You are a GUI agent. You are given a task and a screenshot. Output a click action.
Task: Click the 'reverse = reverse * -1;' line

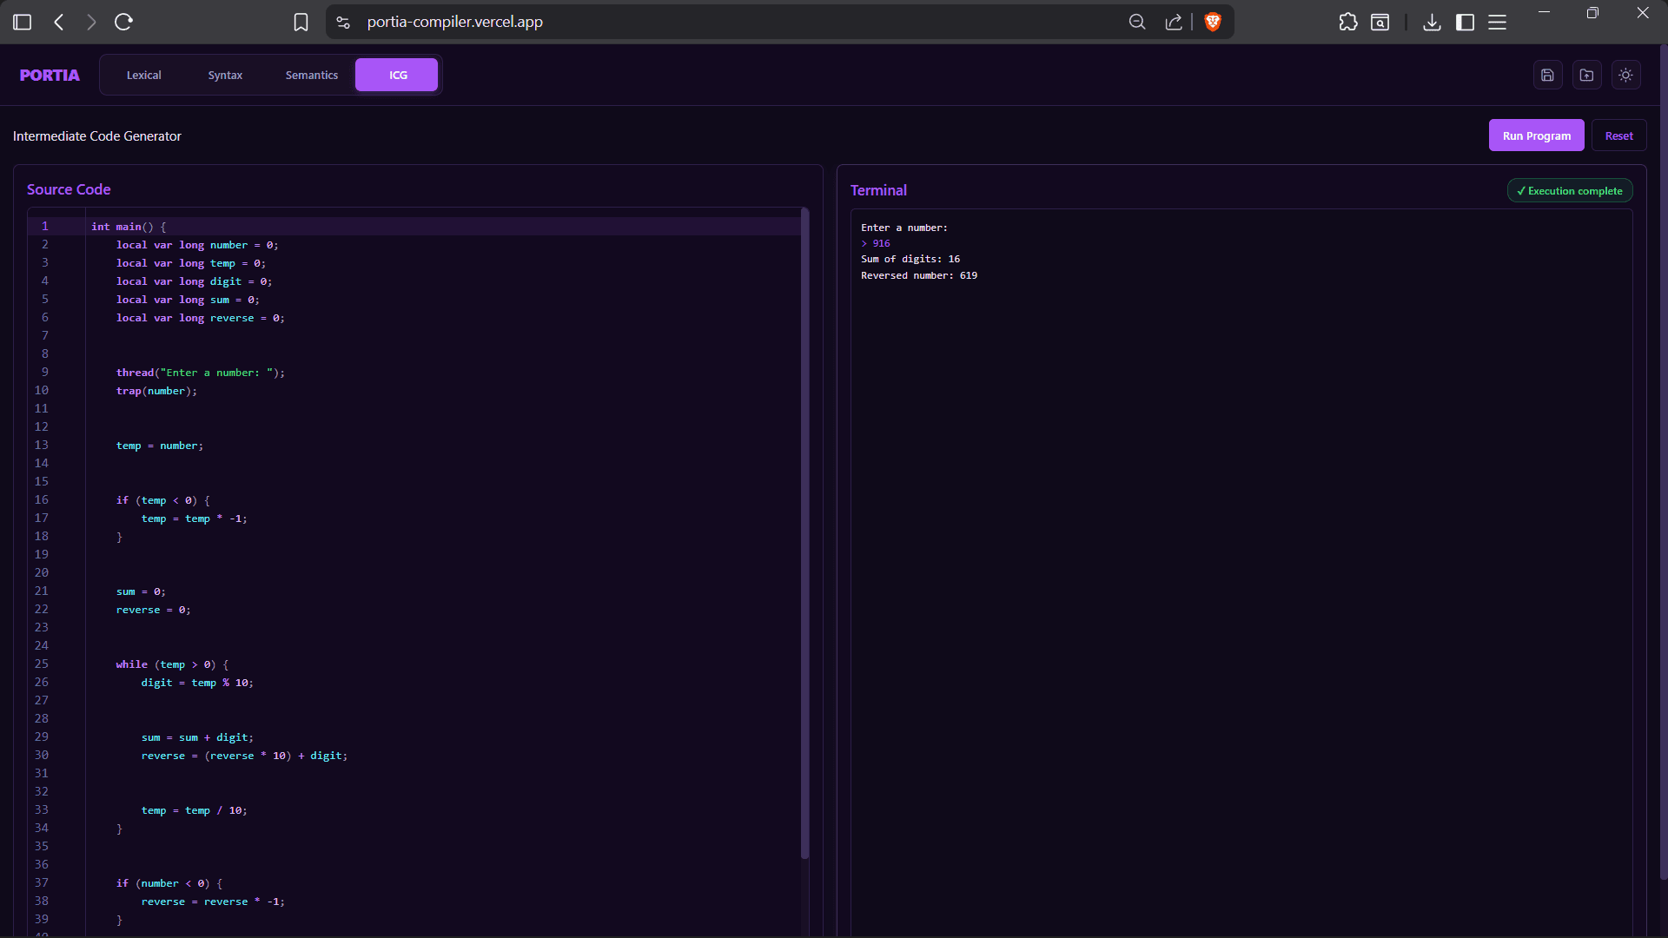click(x=213, y=902)
